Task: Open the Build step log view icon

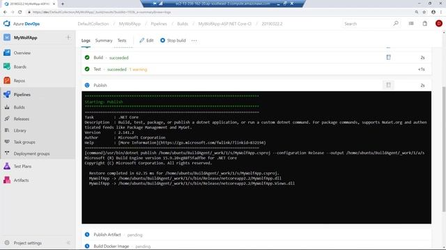Action: [x=388, y=57]
